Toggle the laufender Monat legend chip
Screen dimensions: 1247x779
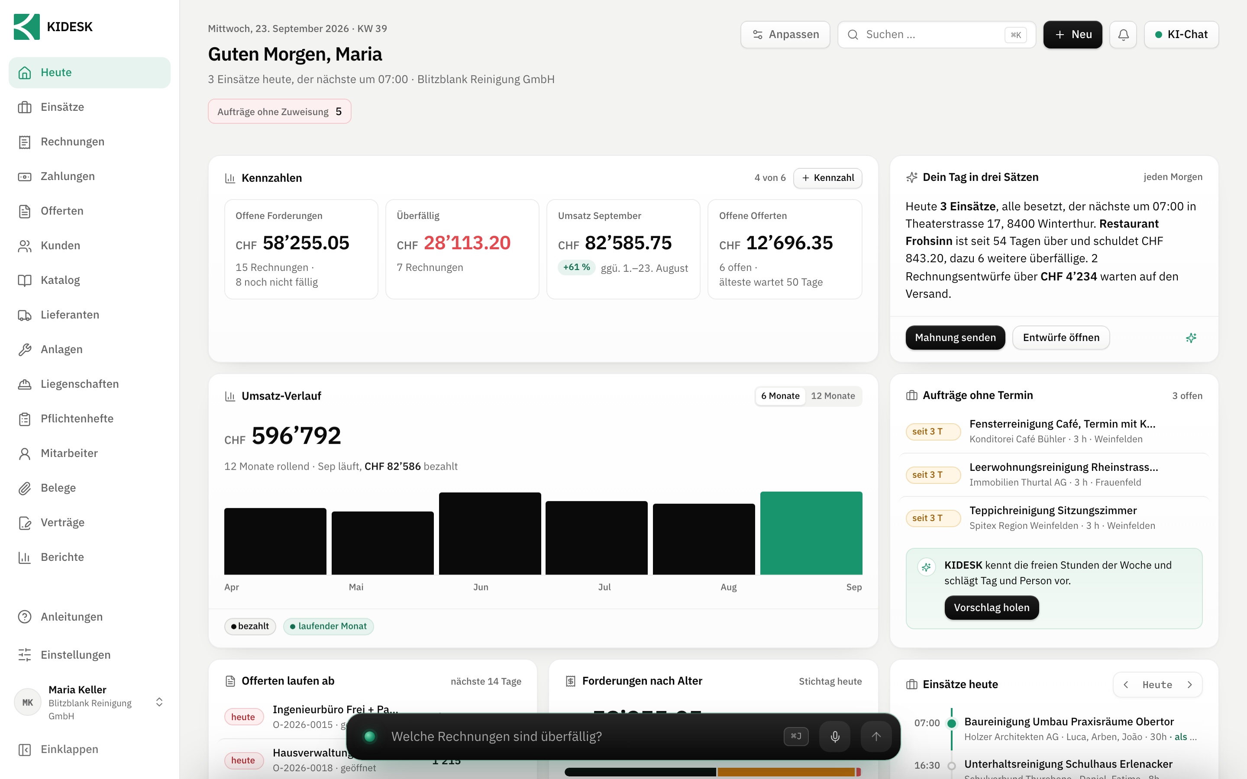coord(328,626)
